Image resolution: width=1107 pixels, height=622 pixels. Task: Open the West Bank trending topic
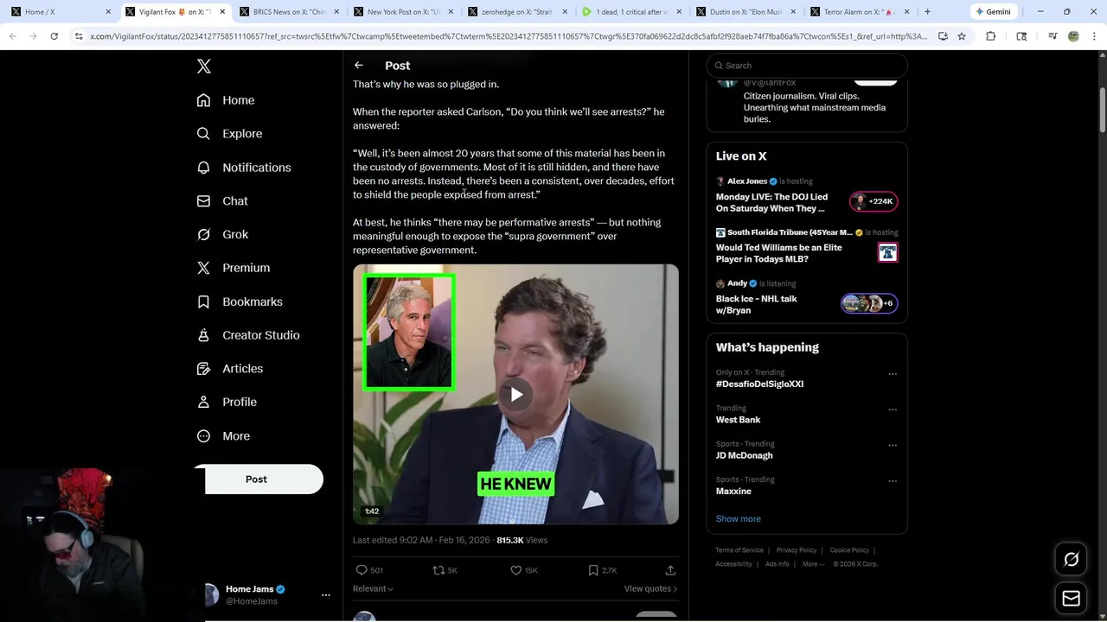pos(738,420)
